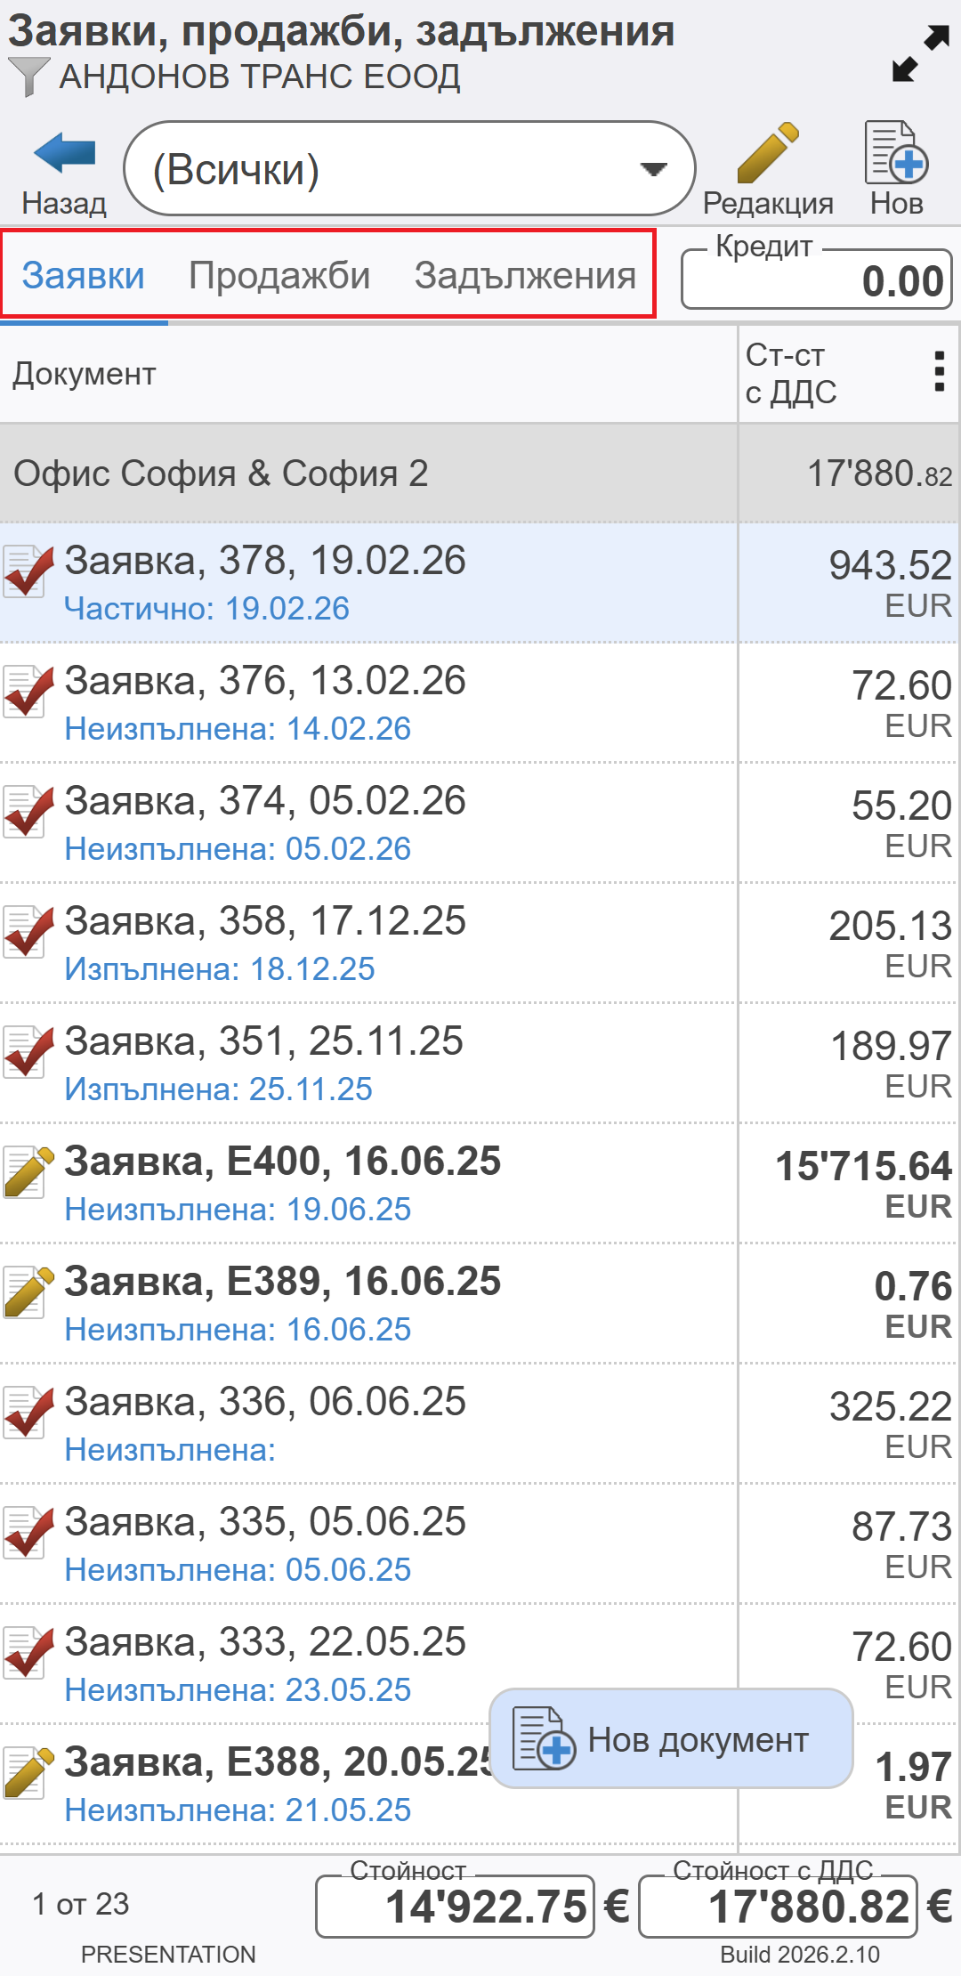Switch to the Продажби tab
961x1976 pixels.
pos(279,276)
